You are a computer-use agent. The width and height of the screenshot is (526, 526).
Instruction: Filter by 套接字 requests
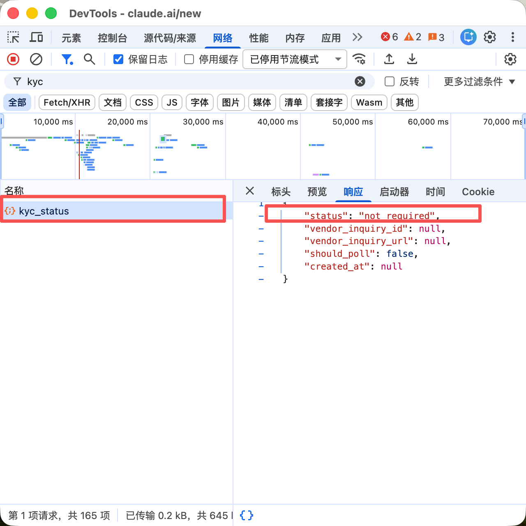coord(329,102)
